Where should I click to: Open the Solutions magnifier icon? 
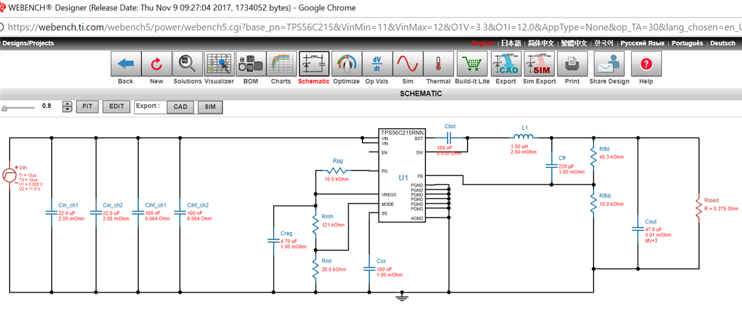click(188, 64)
